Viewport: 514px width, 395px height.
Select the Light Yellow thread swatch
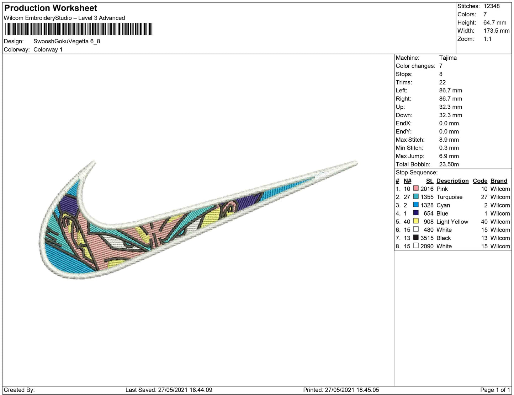(416, 221)
